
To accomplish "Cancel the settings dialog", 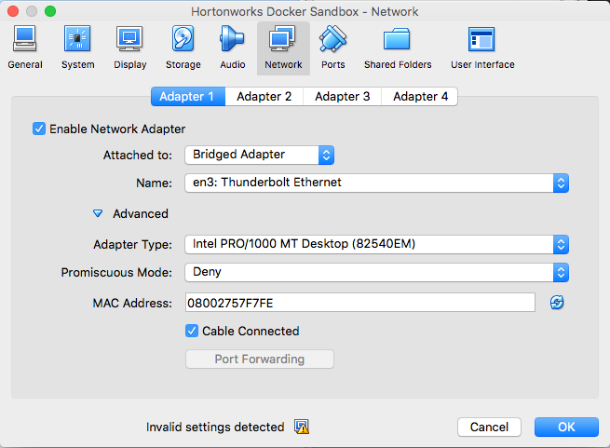I will coord(489,427).
